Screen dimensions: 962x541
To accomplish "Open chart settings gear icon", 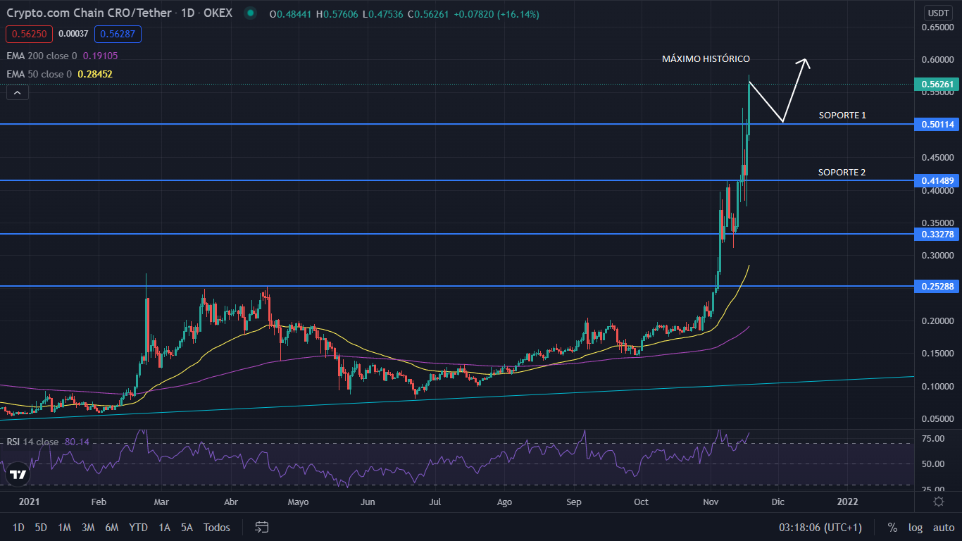I will click(x=938, y=502).
